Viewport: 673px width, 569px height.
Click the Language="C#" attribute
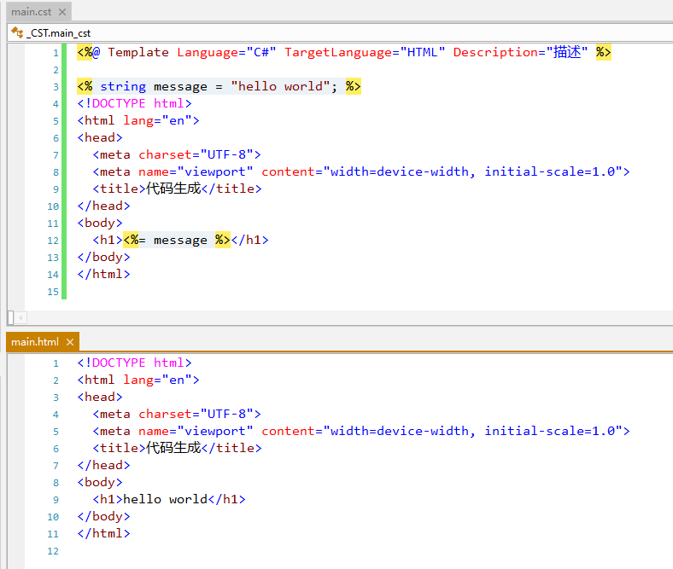tap(226, 52)
